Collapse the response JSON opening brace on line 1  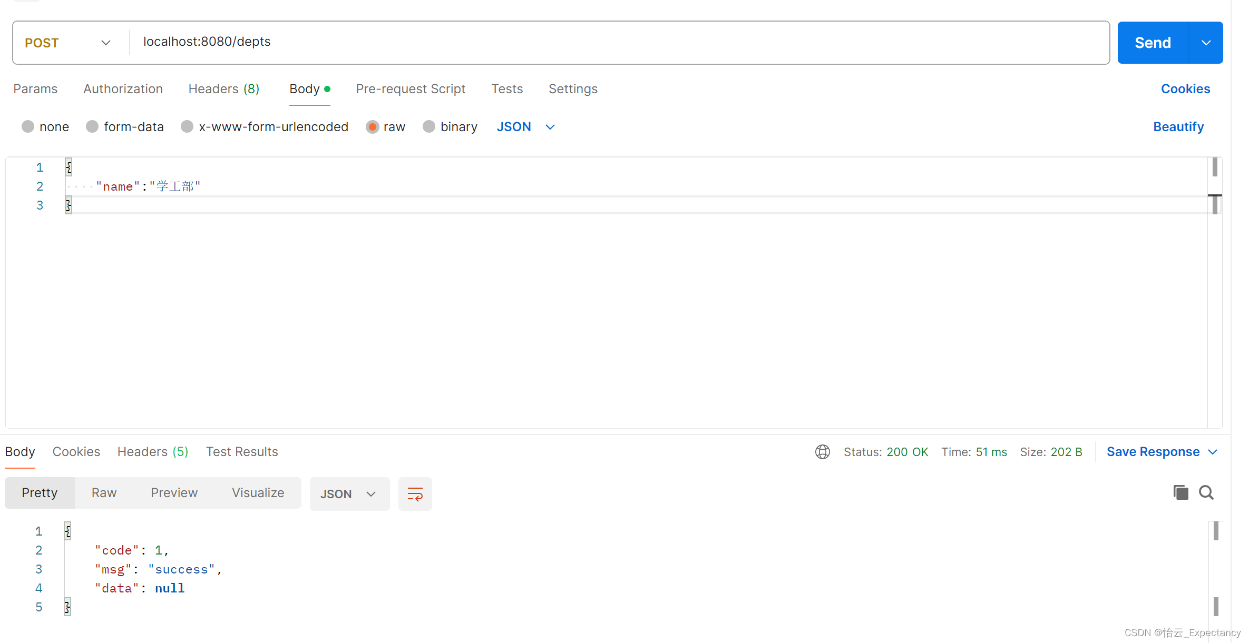pyautogui.click(x=67, y=531)
